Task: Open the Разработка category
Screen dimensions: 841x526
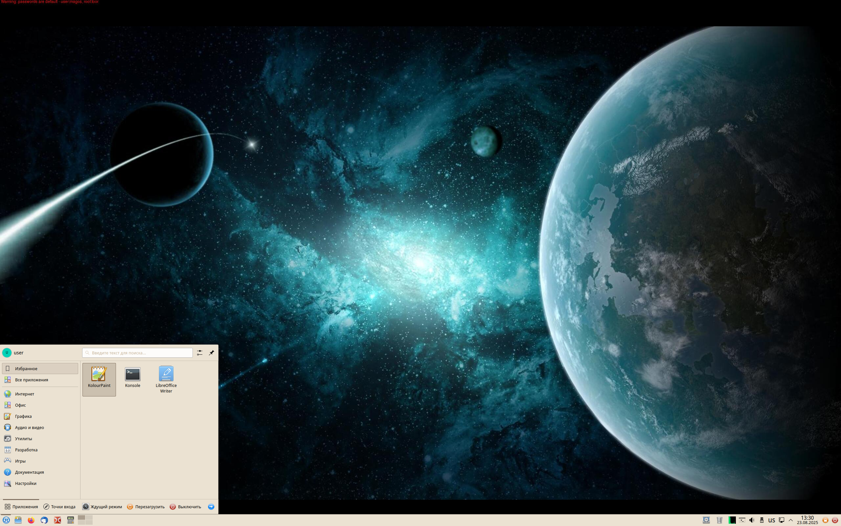Action: click(x=40, y=449)
